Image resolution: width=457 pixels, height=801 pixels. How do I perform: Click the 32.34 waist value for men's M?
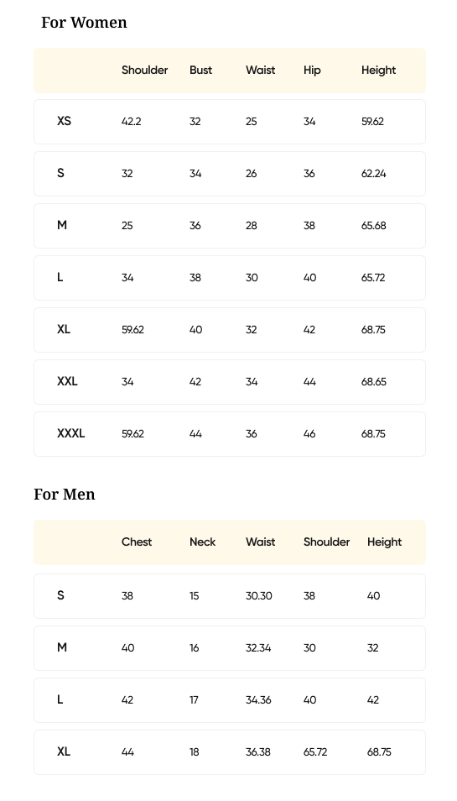258,648
